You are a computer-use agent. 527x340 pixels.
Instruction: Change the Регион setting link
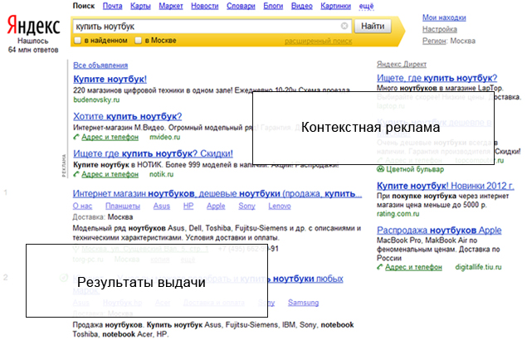click(x=434, y=41)
